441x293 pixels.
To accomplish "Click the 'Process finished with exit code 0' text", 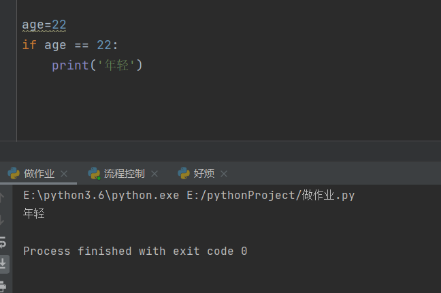I will [135, 251].
